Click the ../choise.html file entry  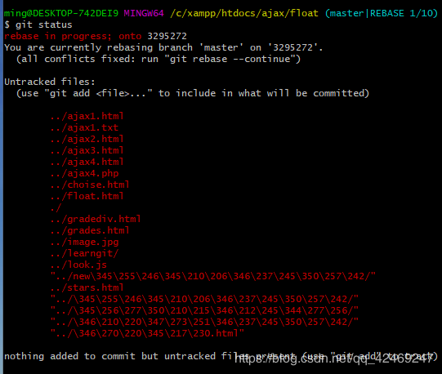90,185
